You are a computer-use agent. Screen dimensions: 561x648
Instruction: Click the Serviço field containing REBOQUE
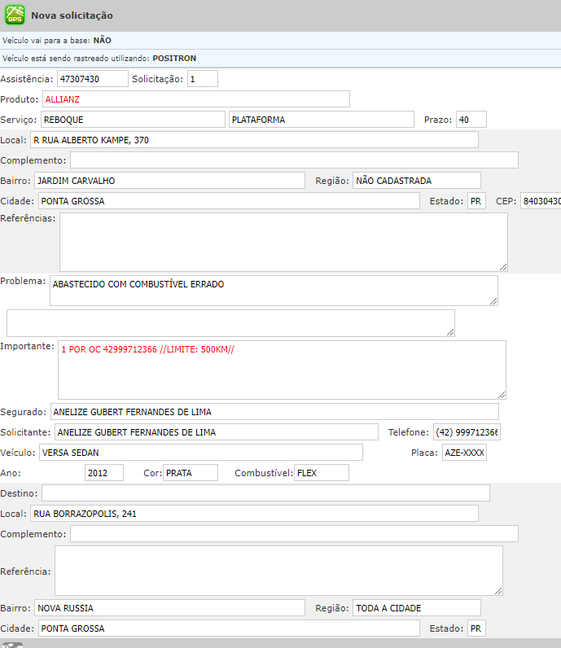tap(132, 120)
